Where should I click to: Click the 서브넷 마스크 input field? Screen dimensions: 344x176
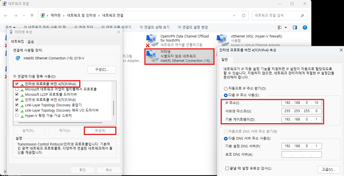click(x=302, y=111)
